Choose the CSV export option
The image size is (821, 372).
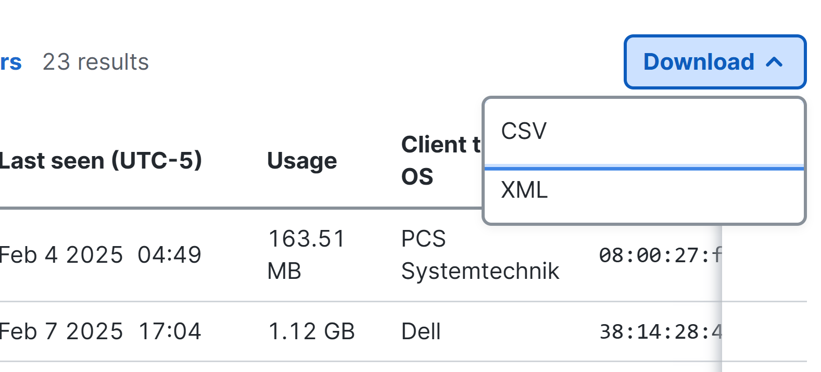pyautogui.click(x=644, y=131)
